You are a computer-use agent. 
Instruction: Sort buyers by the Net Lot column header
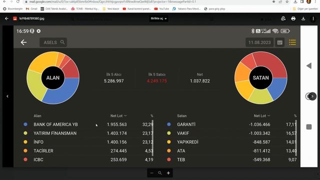coord(118,115)
